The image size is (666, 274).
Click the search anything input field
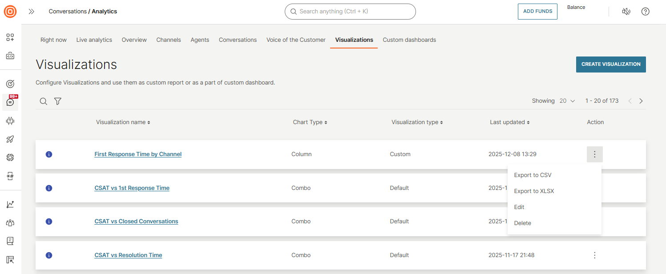pyautogui.click(x=350, y=11)
